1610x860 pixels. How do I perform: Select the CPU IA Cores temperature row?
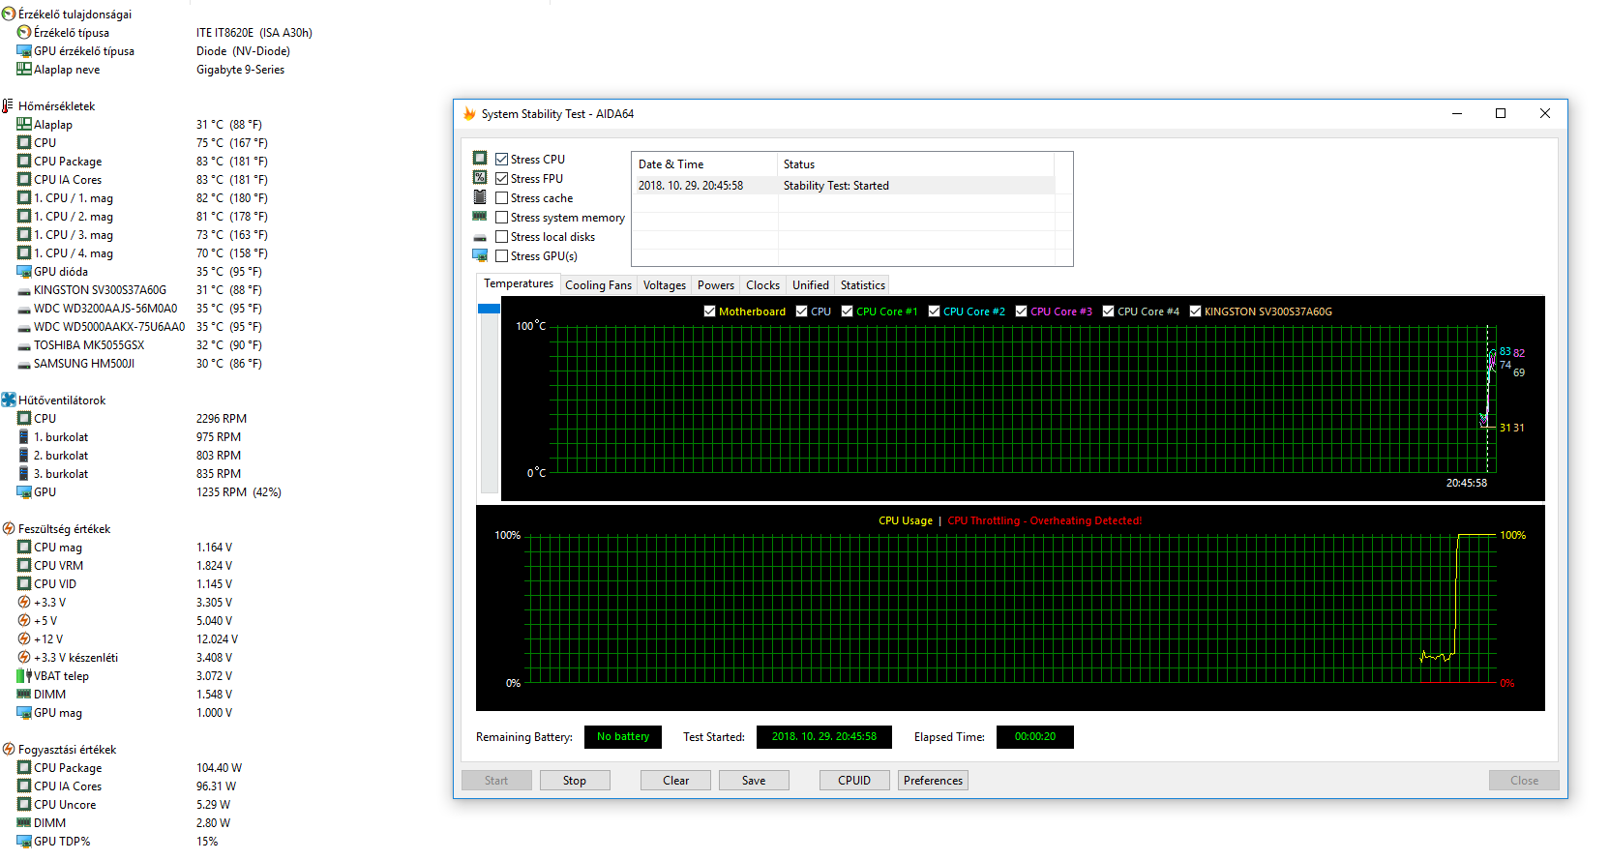point(142,180)
